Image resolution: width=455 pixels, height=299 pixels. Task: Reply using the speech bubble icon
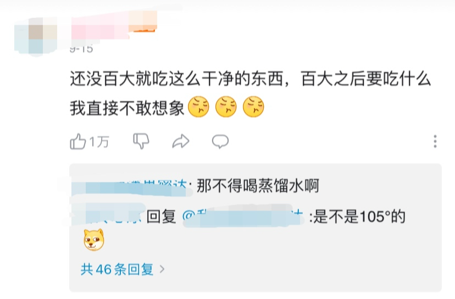[x=220, y=142]
